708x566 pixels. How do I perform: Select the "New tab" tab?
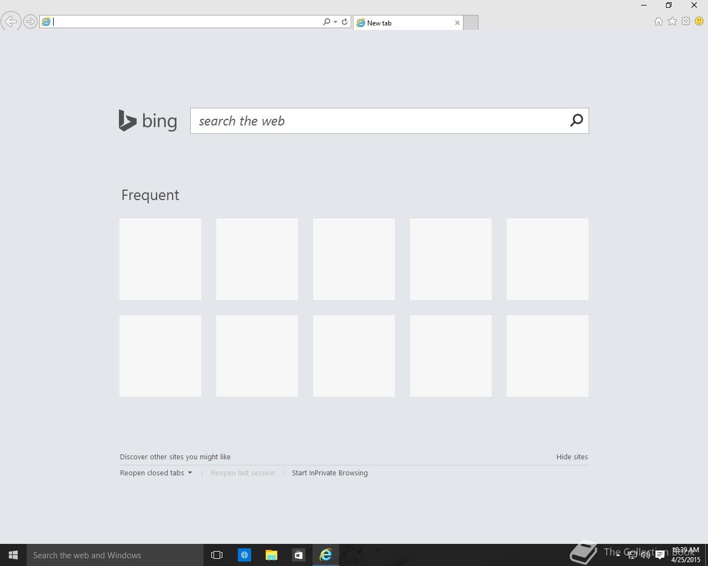pos(408,23)
